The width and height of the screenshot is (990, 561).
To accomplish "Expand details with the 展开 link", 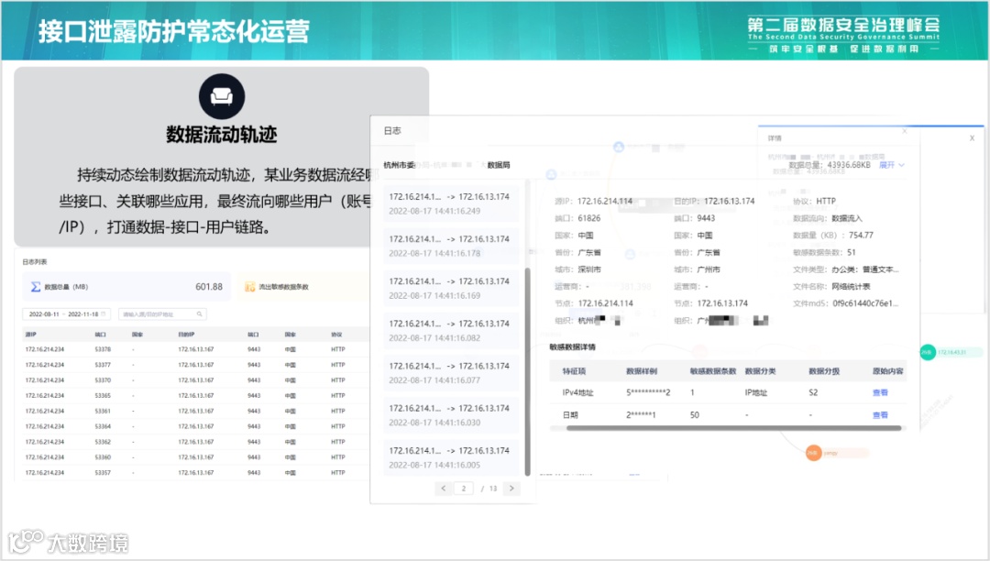I will tap(892, 165).
